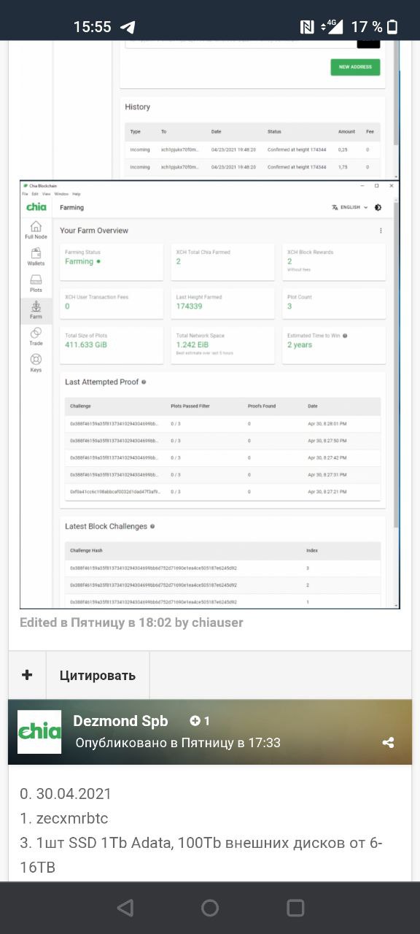Tap the Chia Farming screenshot scrollbar

pos(396,365)
